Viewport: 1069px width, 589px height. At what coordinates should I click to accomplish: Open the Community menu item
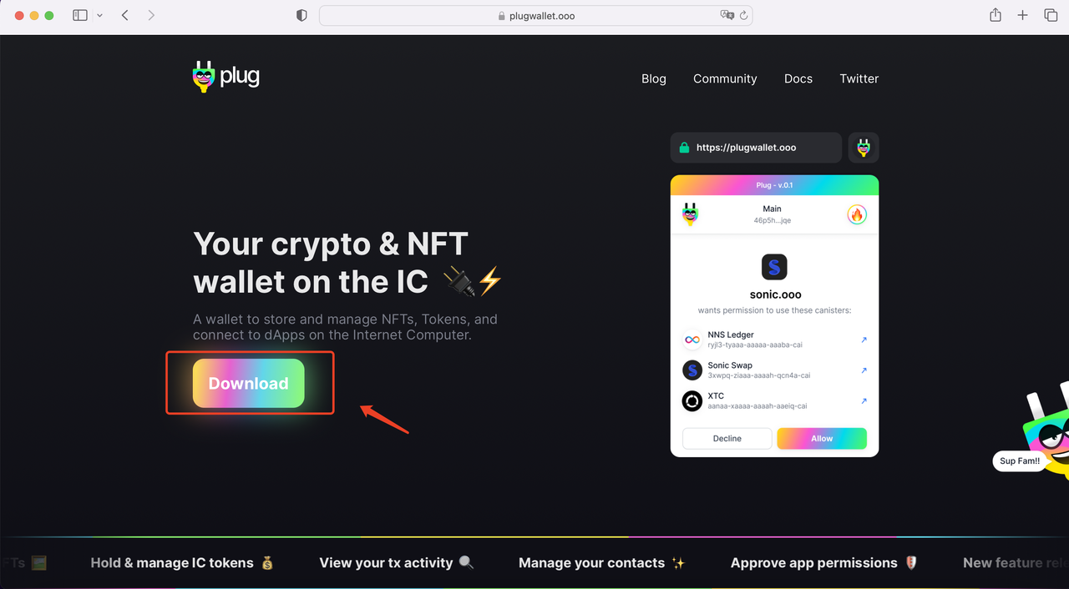click(x=725, y=78)
